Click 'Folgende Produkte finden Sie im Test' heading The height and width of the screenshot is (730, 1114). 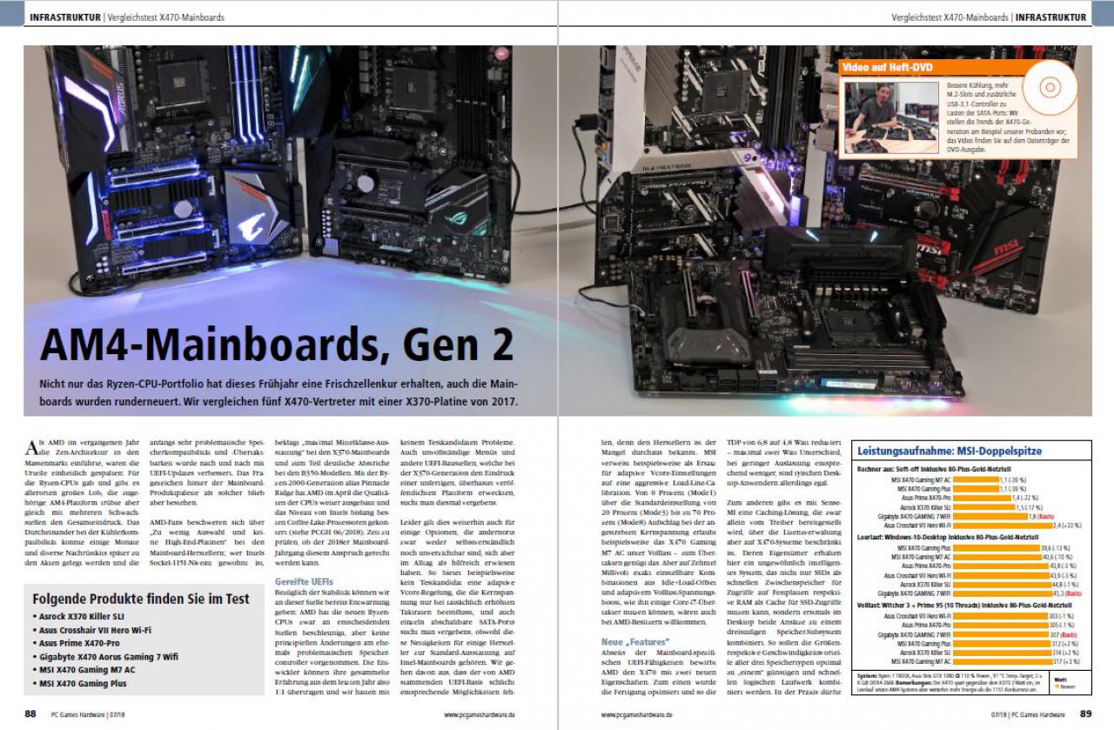point(141,599)
